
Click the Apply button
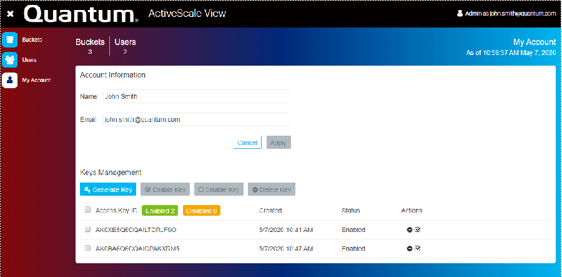click(279, 143)
